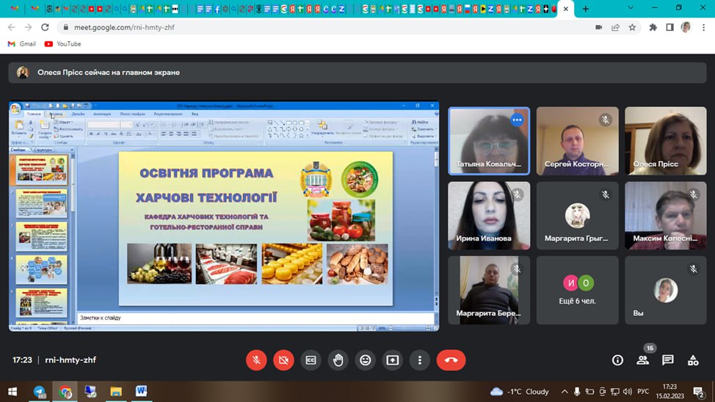Select slide 4 thumbnail with hexagons
Viewport: 715px width, 402px height.
pos(42,270)
